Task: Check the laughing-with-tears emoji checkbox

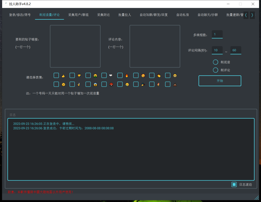Action: point(167,75)
